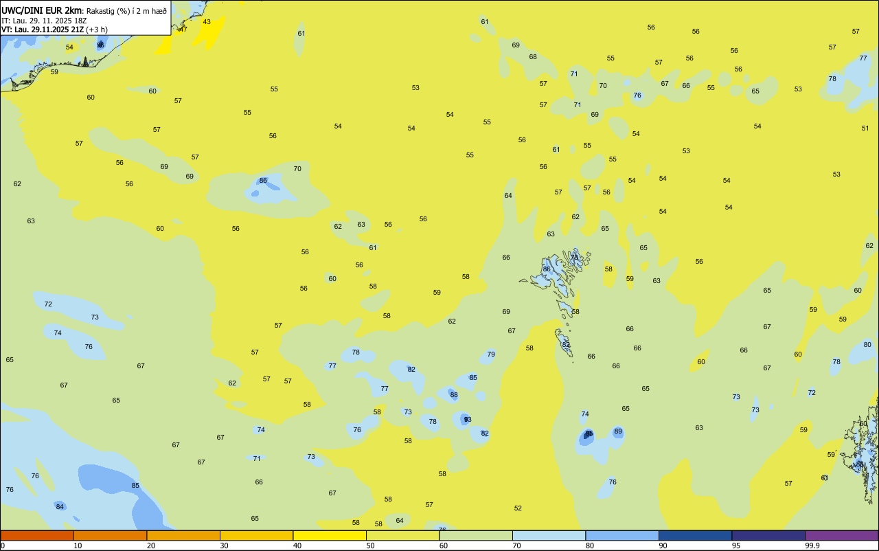879x551 pixels.
Task: Click the humidity value 51 on the map
Action: 865,128
